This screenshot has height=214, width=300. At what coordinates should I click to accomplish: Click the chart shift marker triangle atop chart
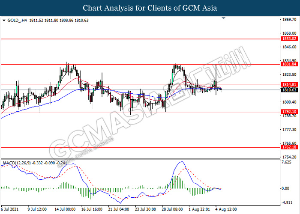coord(223,18)
